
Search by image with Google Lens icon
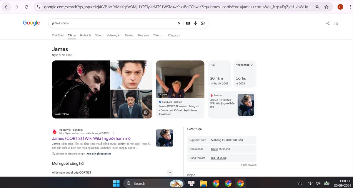tap(203, 23)
